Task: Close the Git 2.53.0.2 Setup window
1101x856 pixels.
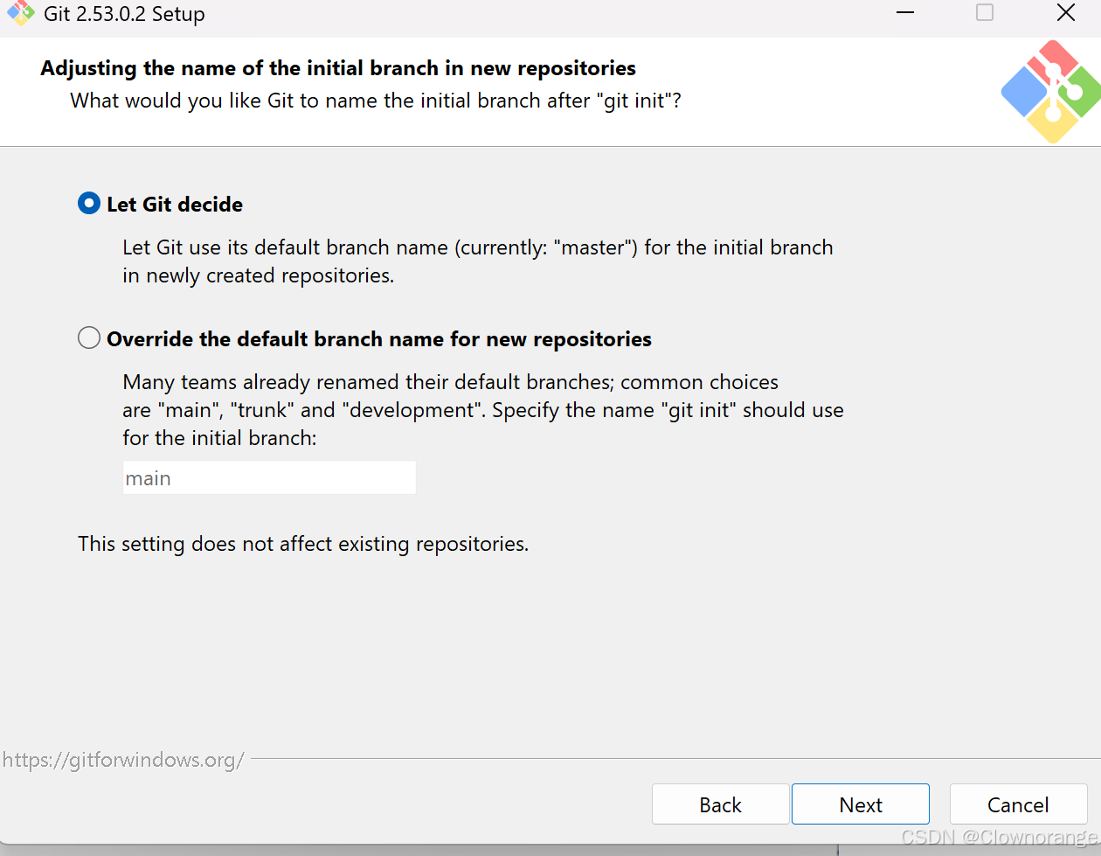Action: tap(1066, 13)
